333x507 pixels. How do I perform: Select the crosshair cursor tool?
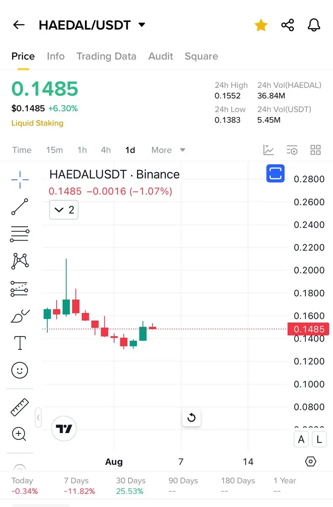pos(20,180)
